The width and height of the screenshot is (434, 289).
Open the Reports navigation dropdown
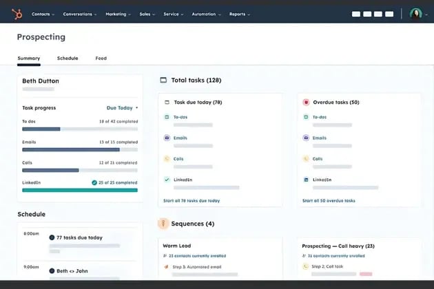pyautogui.click(x=240, y=14)
